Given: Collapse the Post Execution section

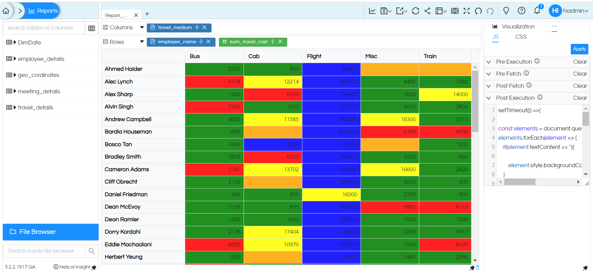Looking at the screenshot, I should coord(489,98).
